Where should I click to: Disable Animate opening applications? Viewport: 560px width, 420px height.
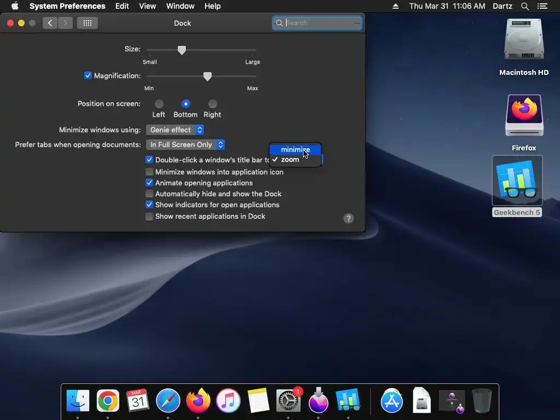pos(149,183)
